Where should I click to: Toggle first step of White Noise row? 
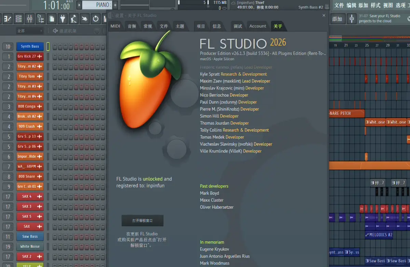pyautogui.click(x=55, y=246)
